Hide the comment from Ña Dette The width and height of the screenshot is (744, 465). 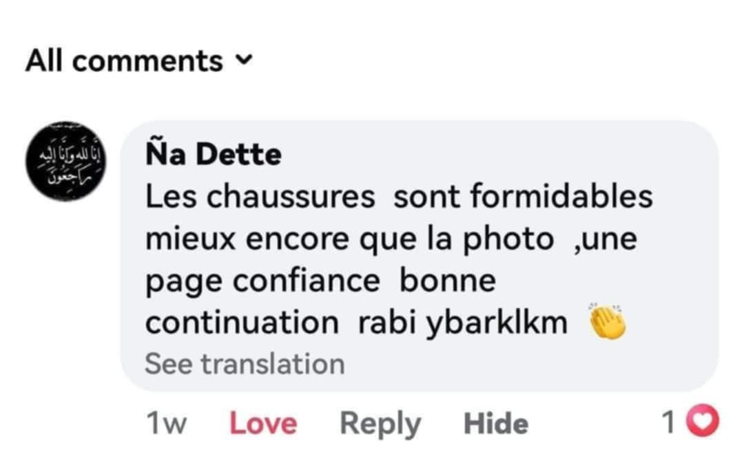(495, 424)
